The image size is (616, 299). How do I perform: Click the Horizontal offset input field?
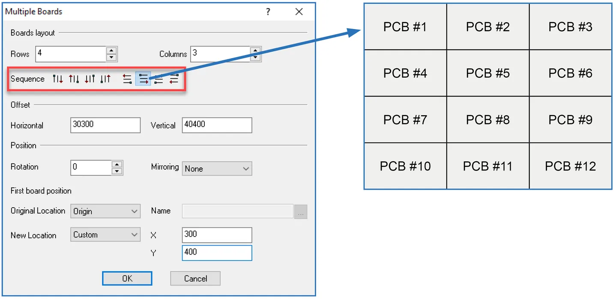(x=105, y=125)
